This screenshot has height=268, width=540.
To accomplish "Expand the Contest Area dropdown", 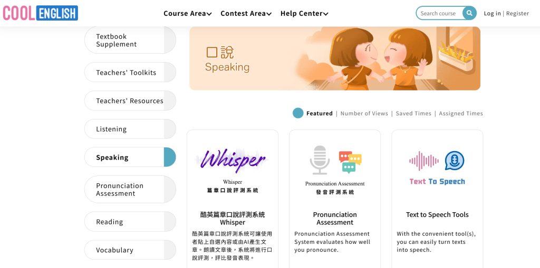I will (246, 13).
